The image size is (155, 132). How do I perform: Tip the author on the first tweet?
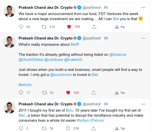tap(120, 27)
